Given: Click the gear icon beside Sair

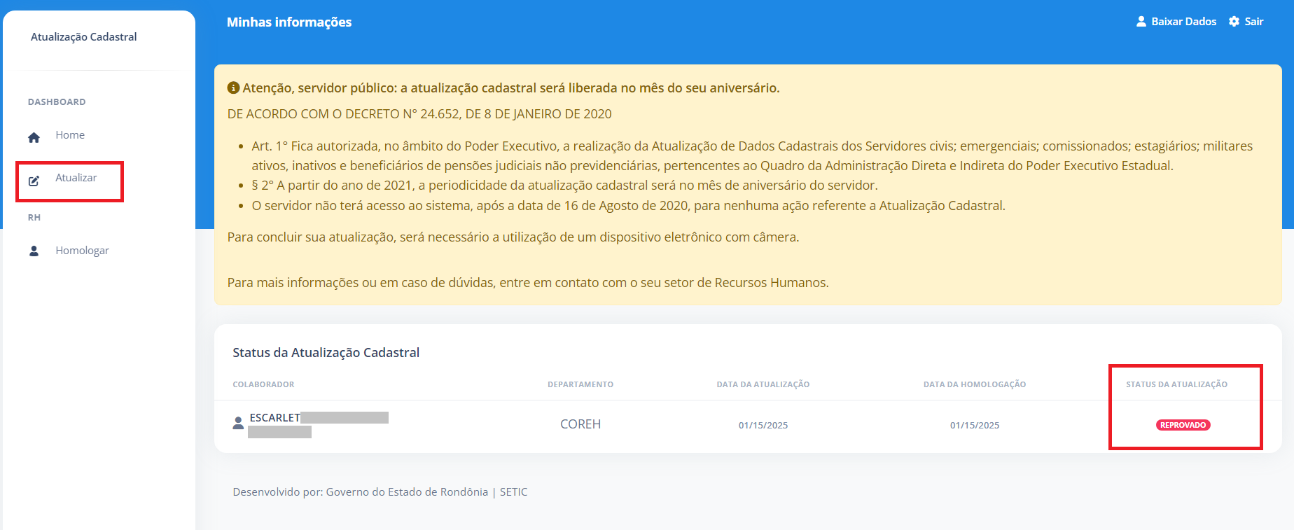Looking at the screenshot, I should tap(1234, 22).
